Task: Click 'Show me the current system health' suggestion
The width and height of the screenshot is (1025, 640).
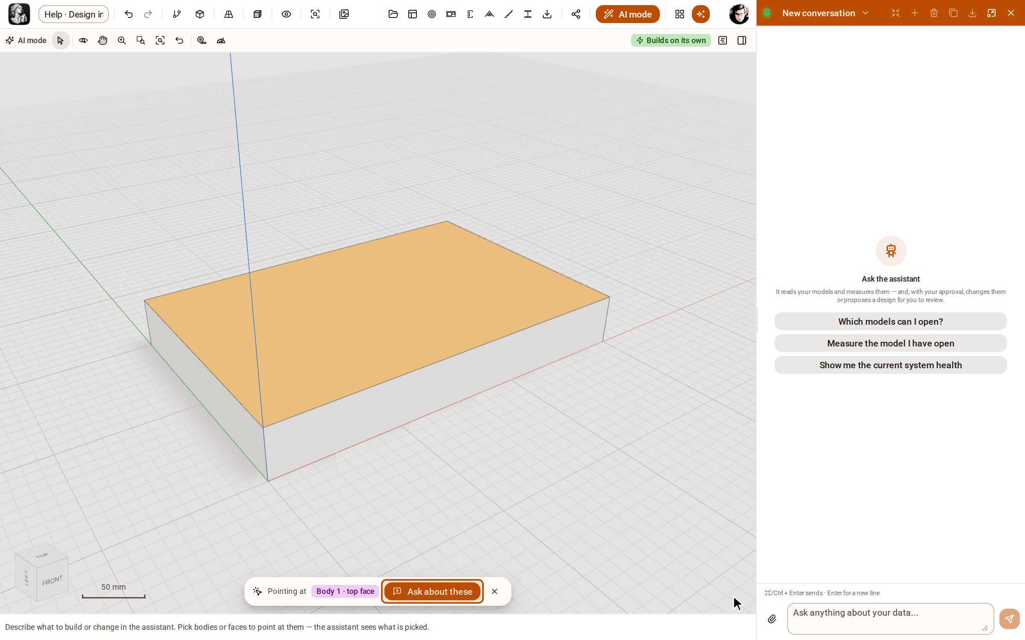Action: [x=890, y=365]
